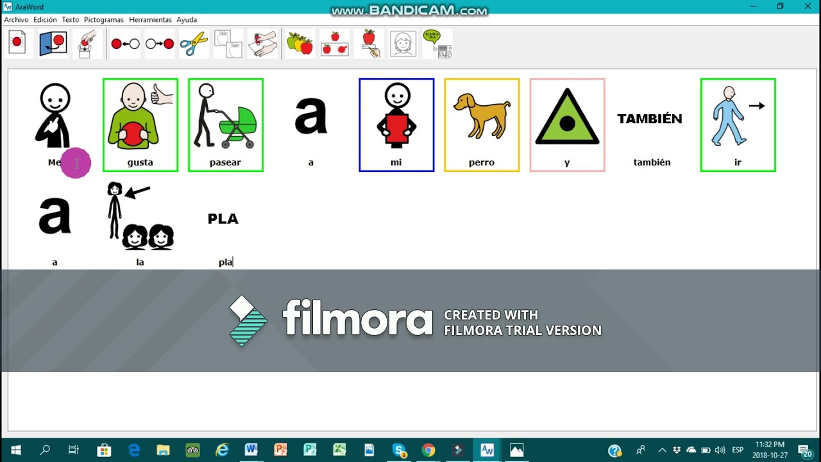Redo with the right-arrow red circle icon
The height and width of the screenshot is (462, 821).
(160, 44)
